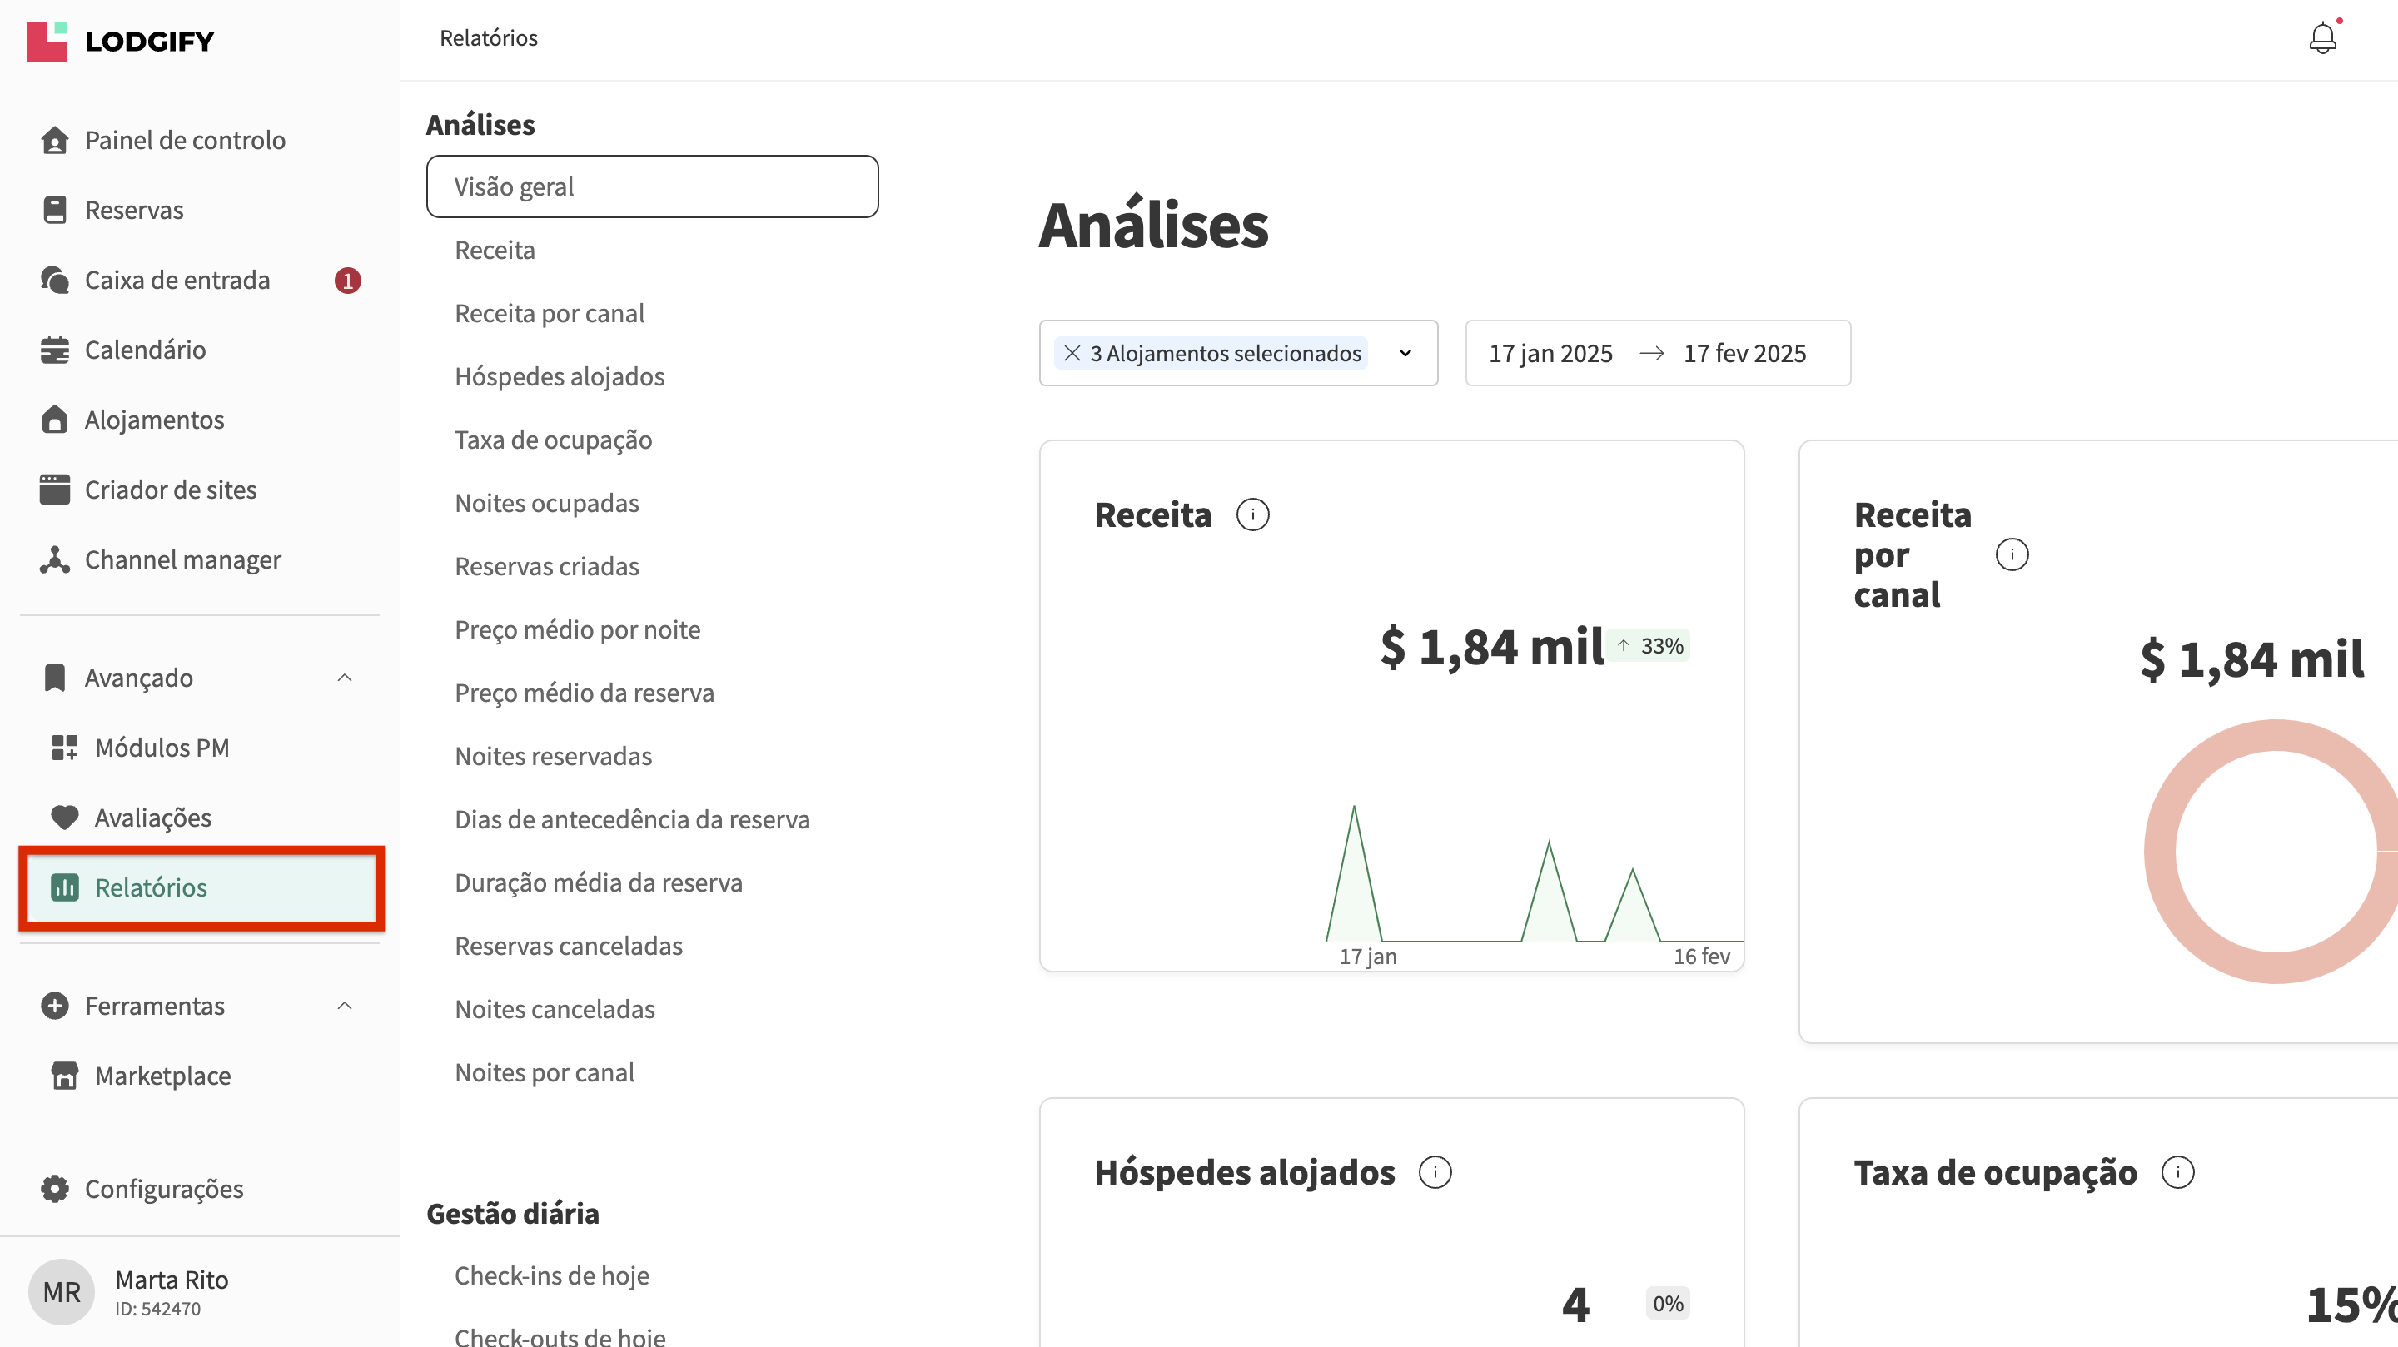Show info for Hóspedes alojados card
Screen dimensions: 2398x1347
click(x=1435, y=1172)
